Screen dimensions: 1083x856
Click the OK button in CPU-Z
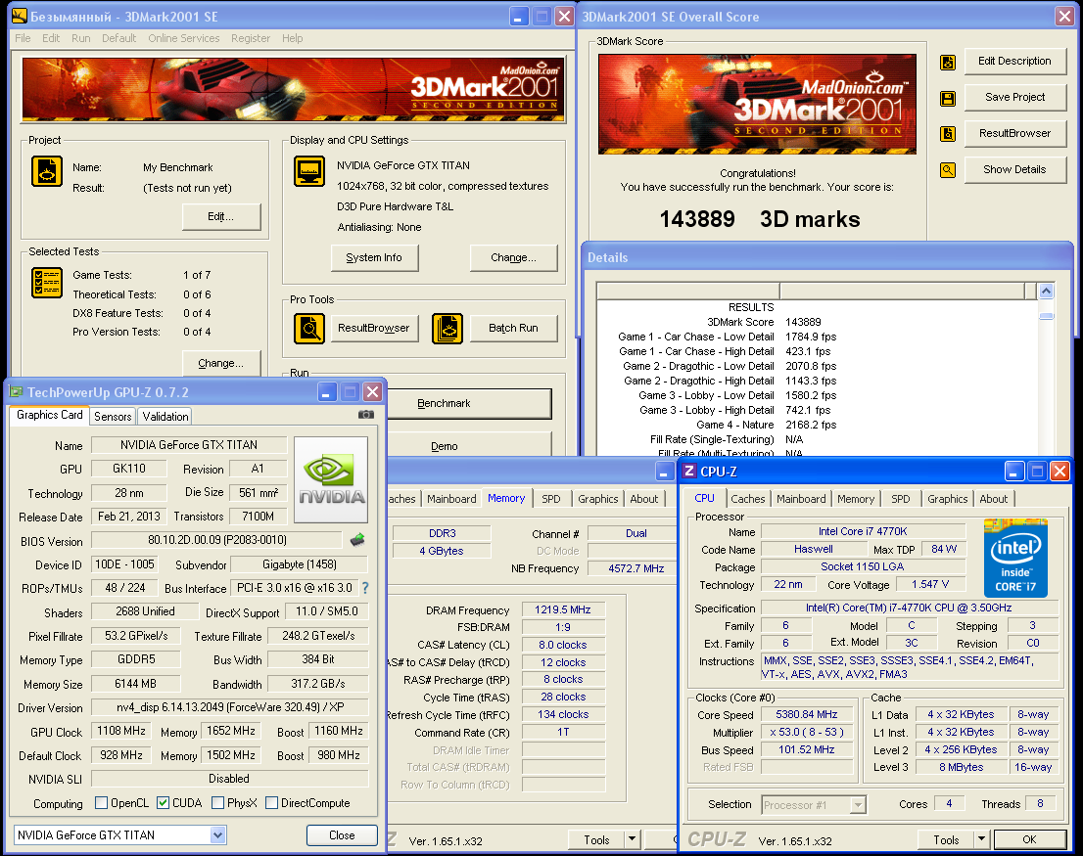click(1029, 839)
